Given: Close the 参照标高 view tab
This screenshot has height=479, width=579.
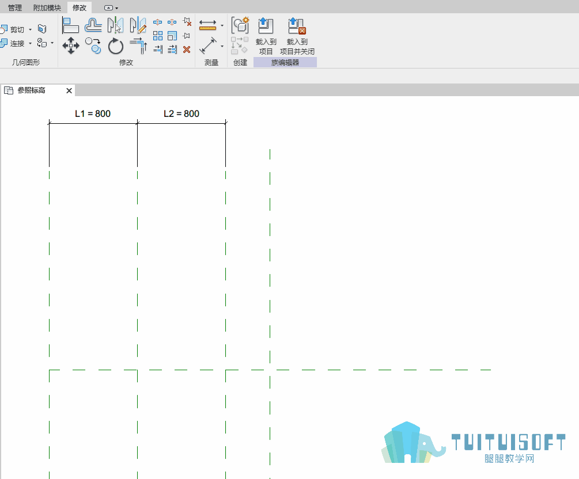Looking at the screenshot, I should [69, 91].
